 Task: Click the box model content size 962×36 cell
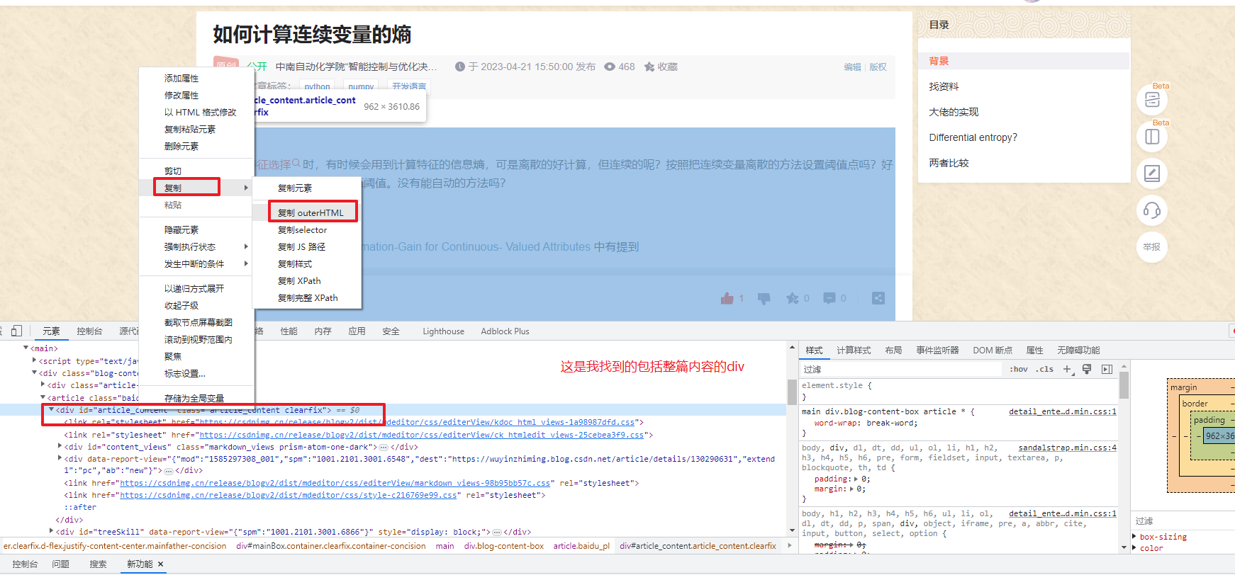click(1219, 435)
